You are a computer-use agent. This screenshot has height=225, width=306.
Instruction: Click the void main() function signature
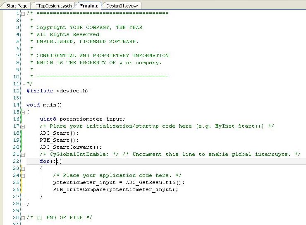pos(44,105)
